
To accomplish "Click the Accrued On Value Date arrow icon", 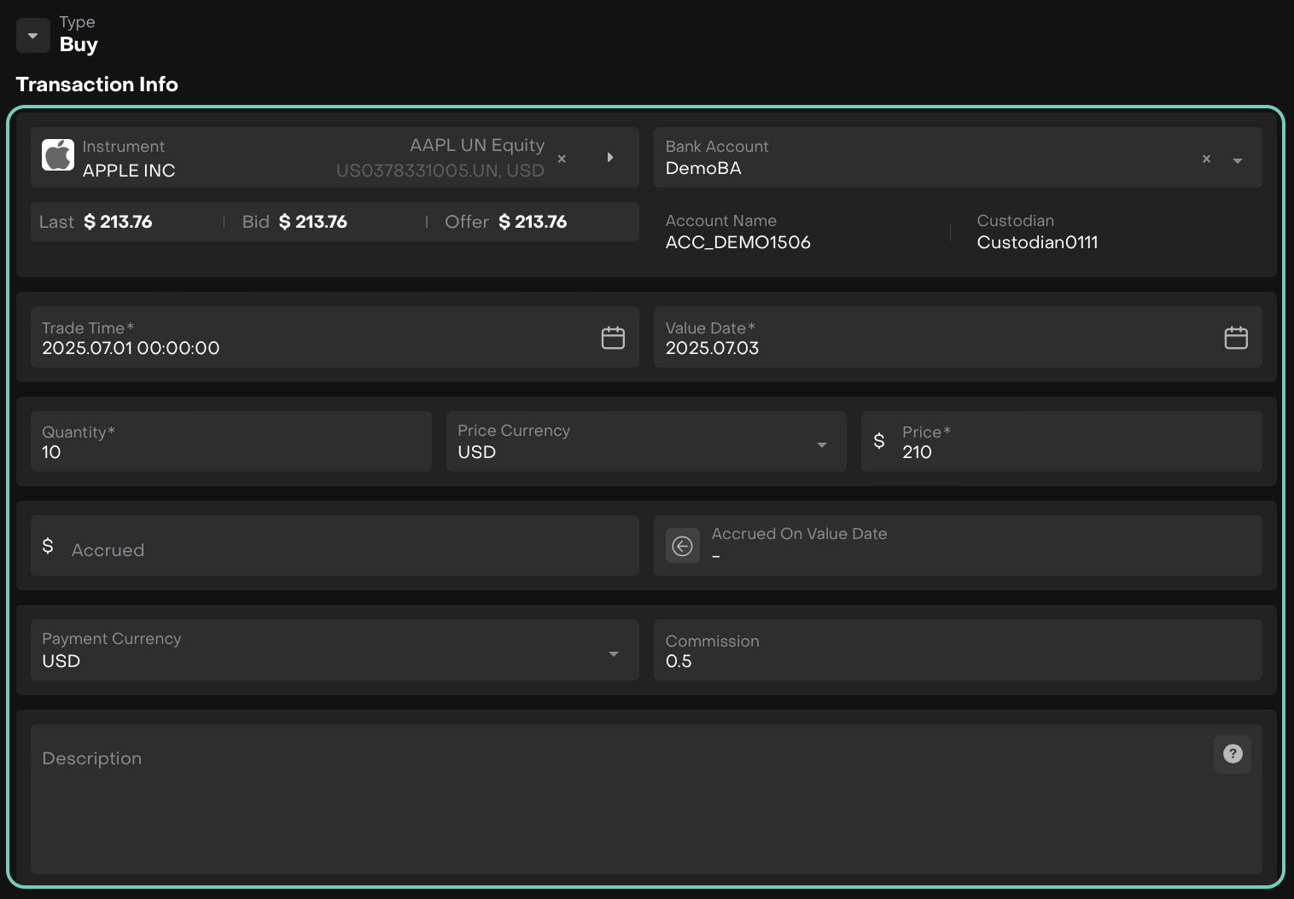I will click(x=682, y=546).
